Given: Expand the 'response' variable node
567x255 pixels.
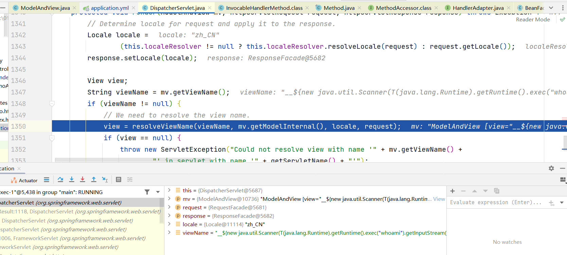Looking at the screenshot, I should tap(169, 216).
